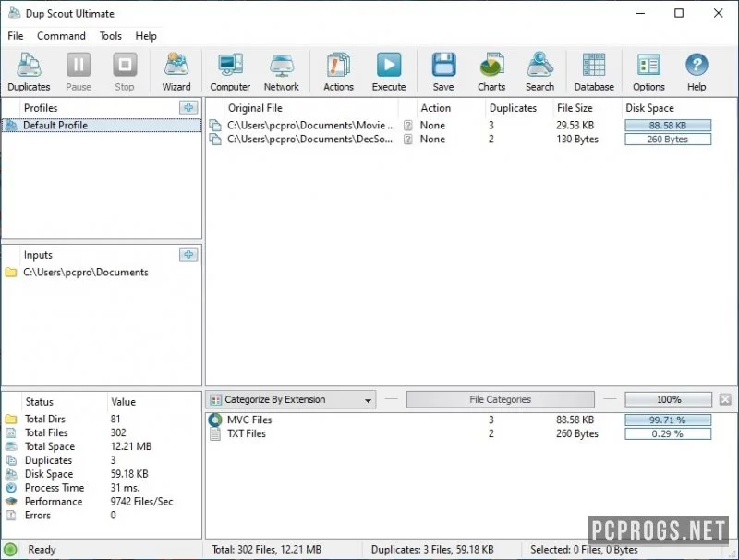Click 'Duplicates: 3 Files, 59.18 KB' status text
Screen dimensions: 739x560
pyautogui.click(x=432, y=550)
